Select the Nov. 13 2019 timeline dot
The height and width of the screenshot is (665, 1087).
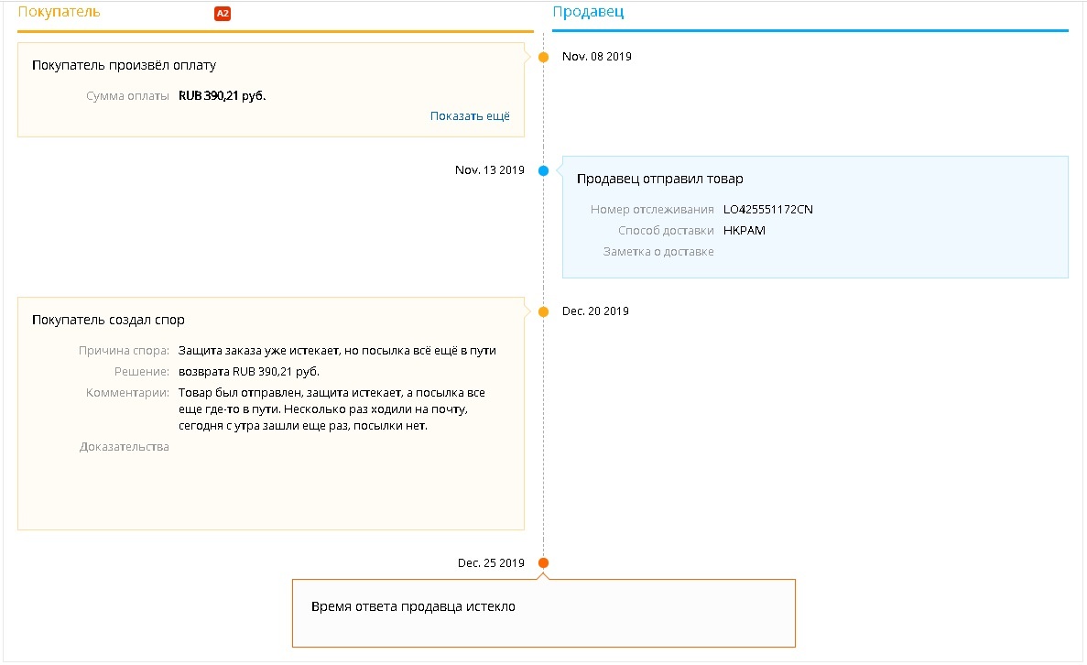click(544, 170)
